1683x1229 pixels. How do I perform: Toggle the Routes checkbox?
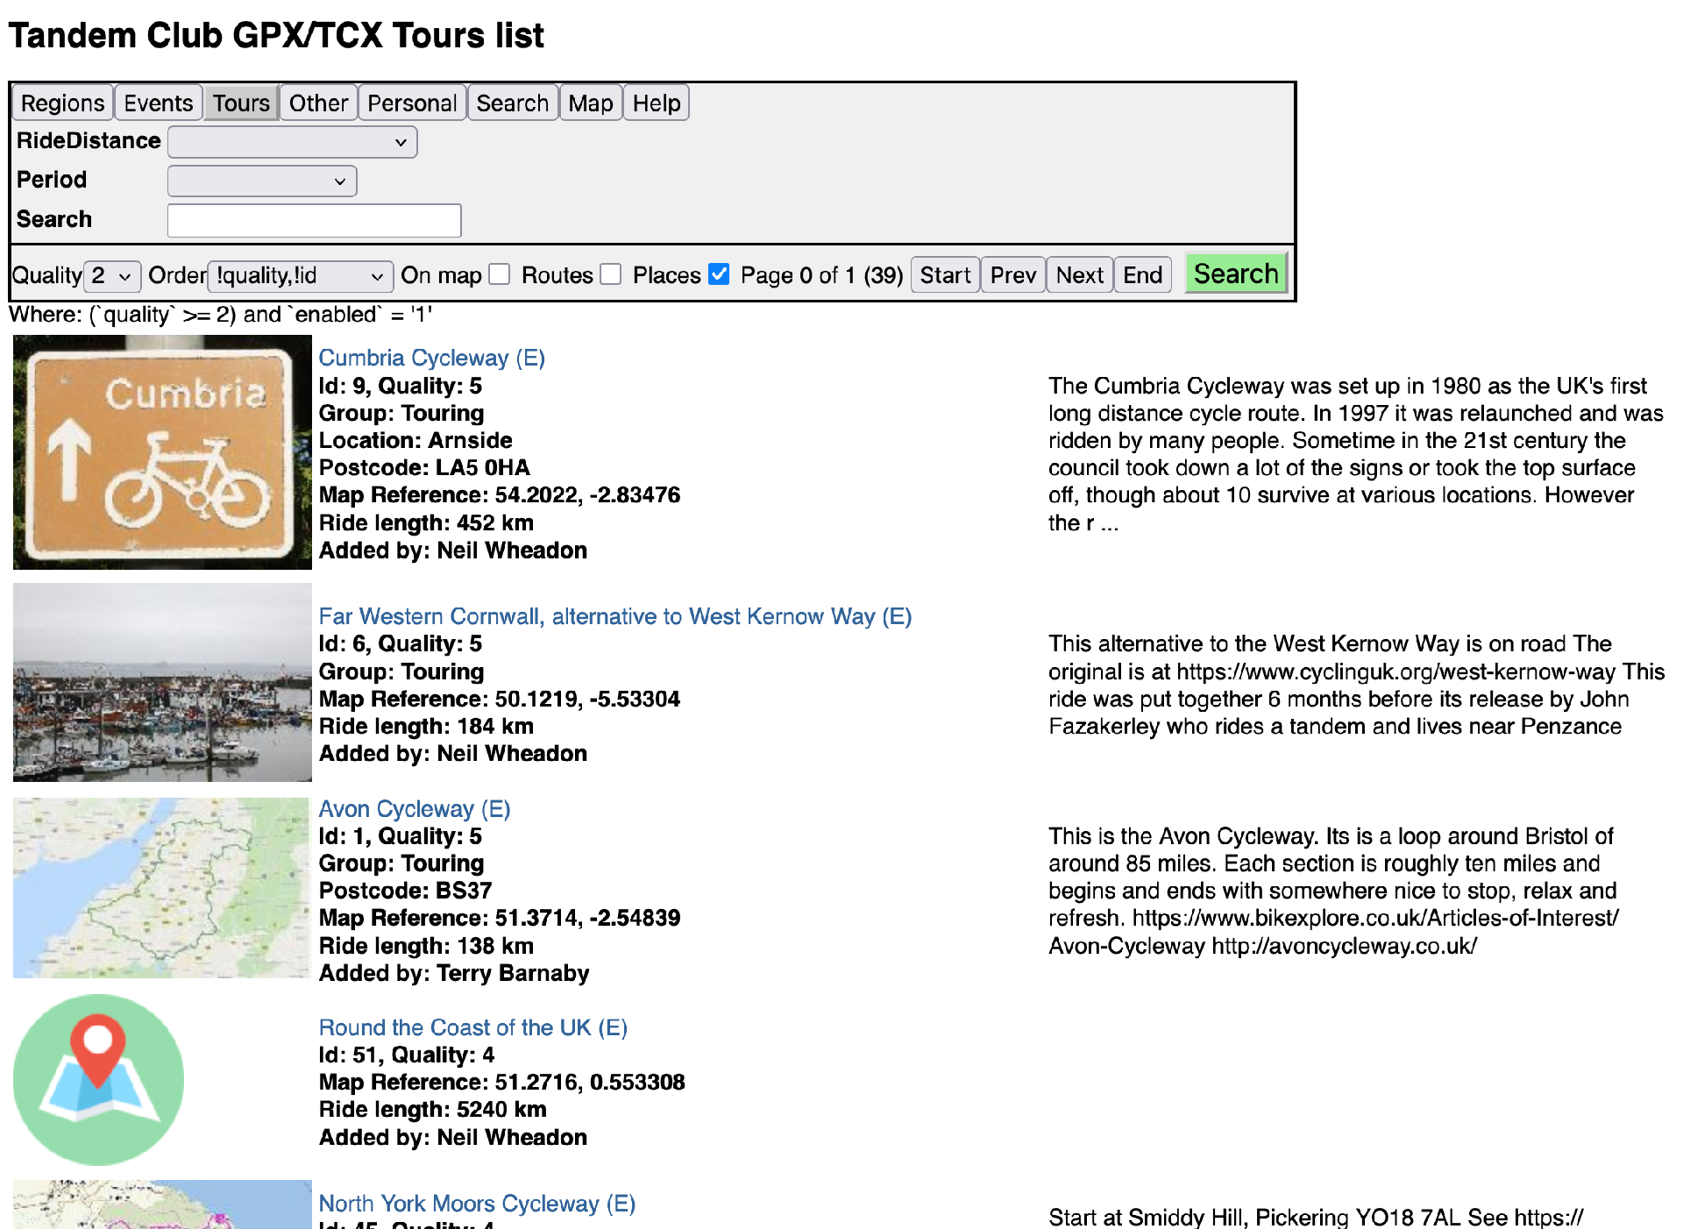(611, 275)
